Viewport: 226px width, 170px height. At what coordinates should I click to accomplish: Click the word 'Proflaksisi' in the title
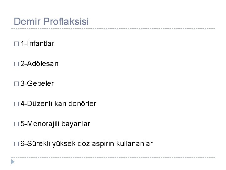[x=66, y=21]
